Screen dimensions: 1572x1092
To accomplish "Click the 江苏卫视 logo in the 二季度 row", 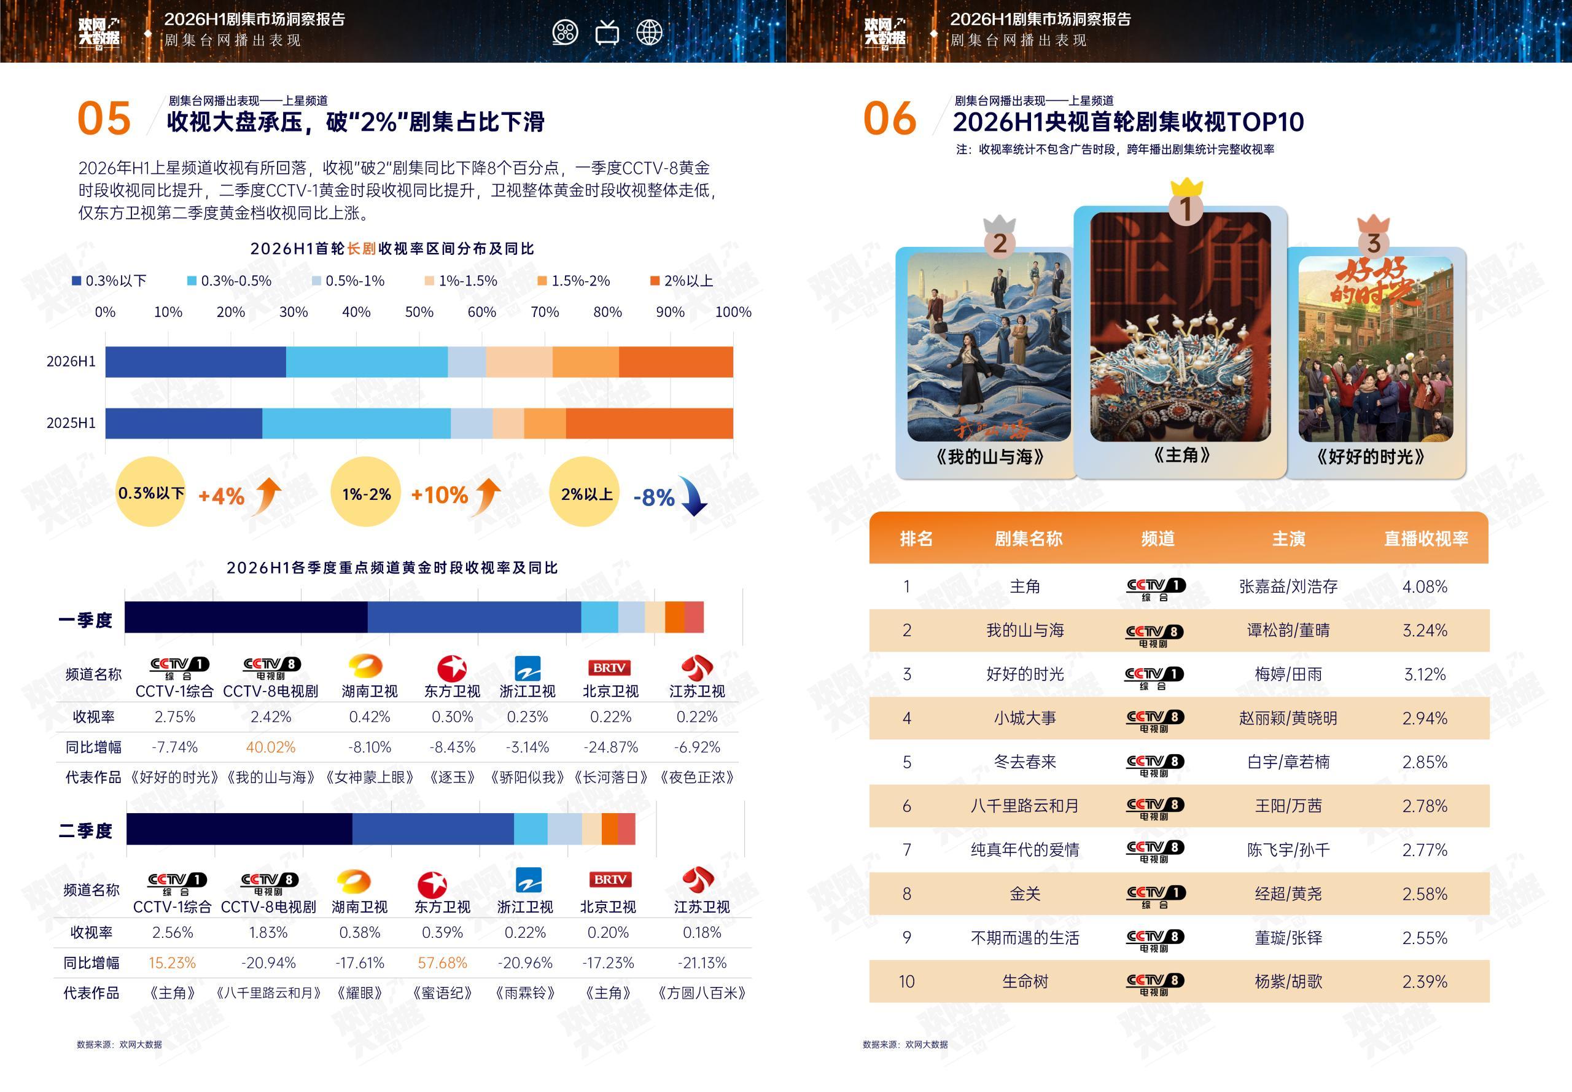I will [x=698, y=880].
